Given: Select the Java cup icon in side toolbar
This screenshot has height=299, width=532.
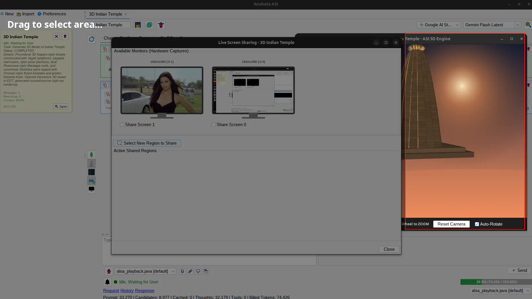Looking at the screenshot, I should point(92,163).
